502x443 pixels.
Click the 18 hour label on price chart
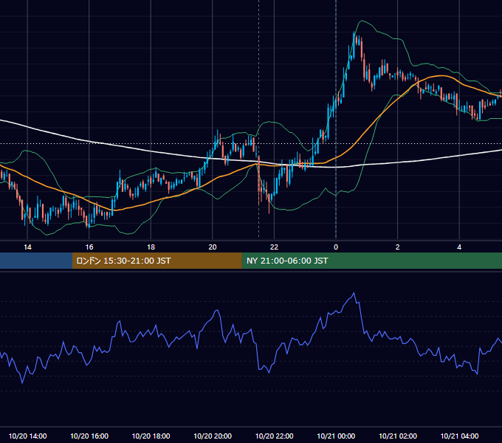point(151,247)
